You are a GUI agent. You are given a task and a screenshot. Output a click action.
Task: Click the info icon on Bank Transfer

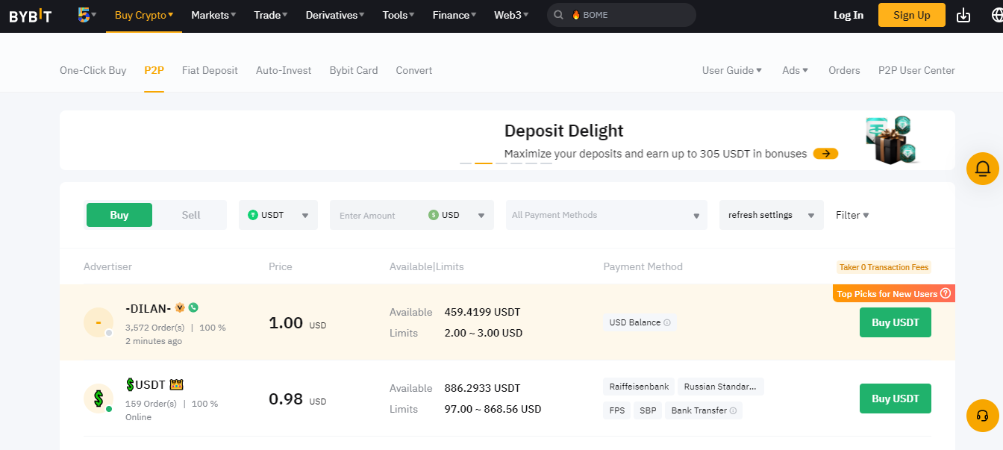click(x=733, y=410)
